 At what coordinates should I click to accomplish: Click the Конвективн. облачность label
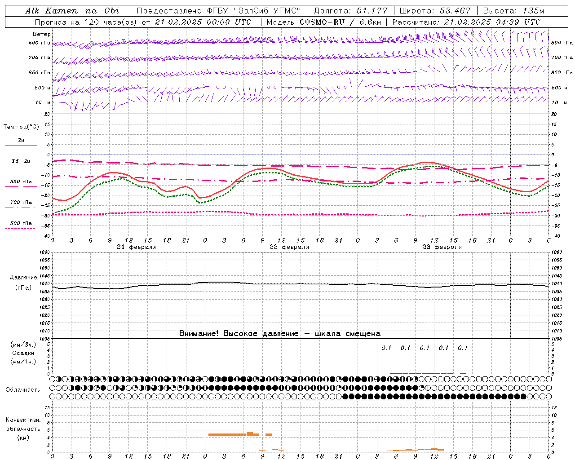(x=23, y=425)
